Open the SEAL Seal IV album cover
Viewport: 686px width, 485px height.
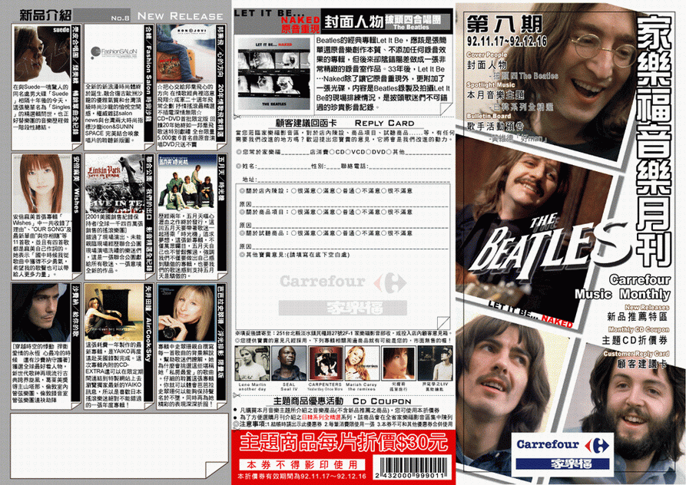click(x=289, y=364)
